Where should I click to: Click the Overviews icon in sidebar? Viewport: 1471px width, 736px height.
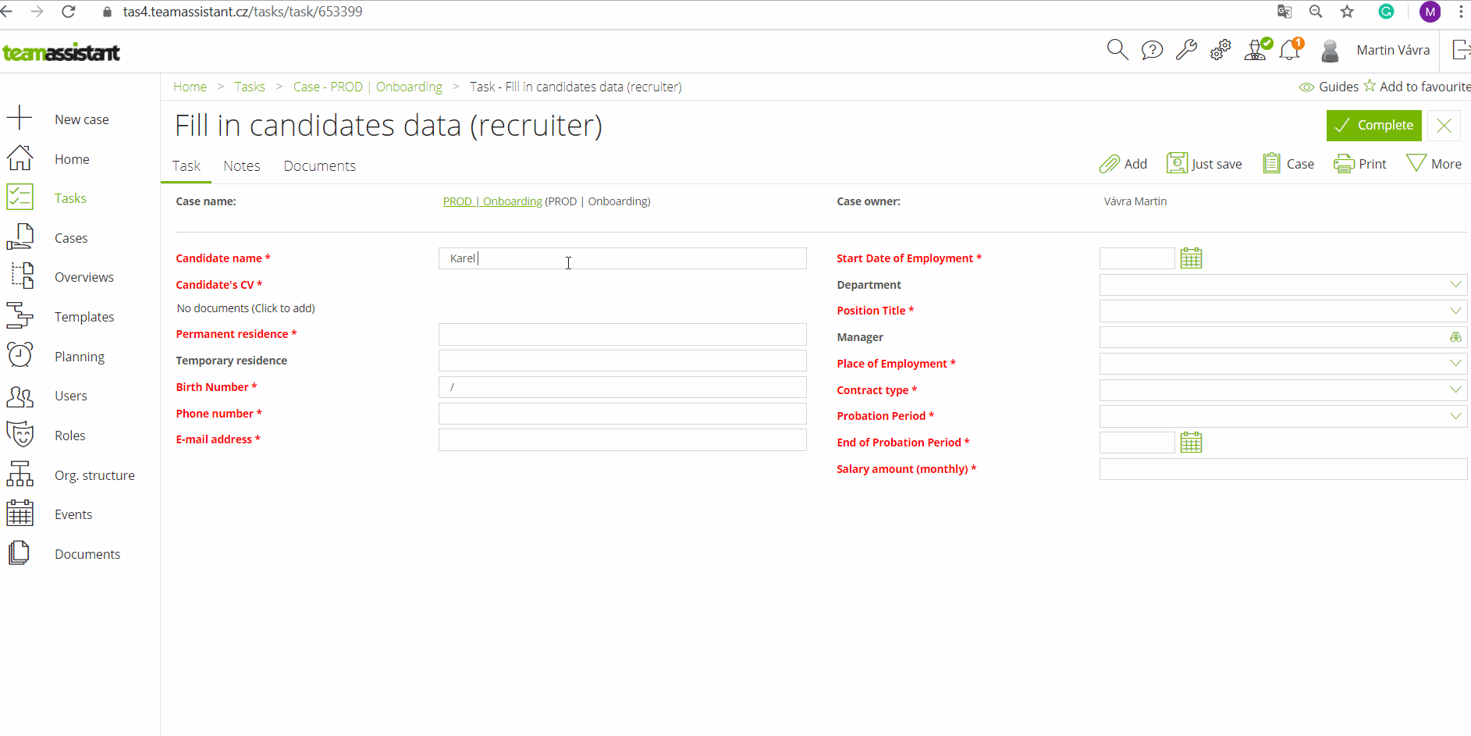pyautogui.click(x=22, y=276)
